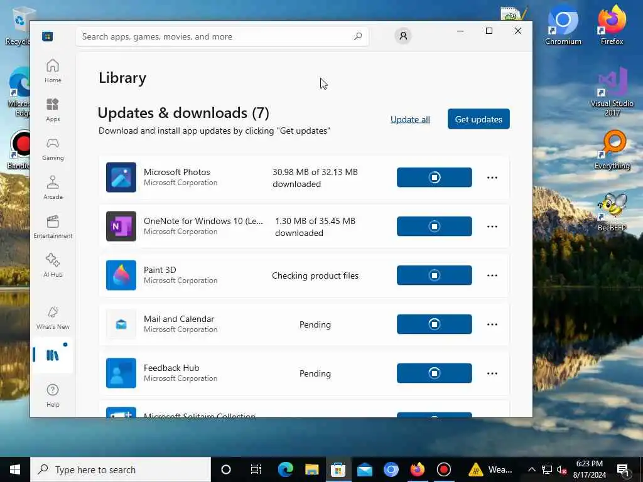Click the Get updates button
The width and height of the screenshot is (643, 482).
tap(478, 119)
